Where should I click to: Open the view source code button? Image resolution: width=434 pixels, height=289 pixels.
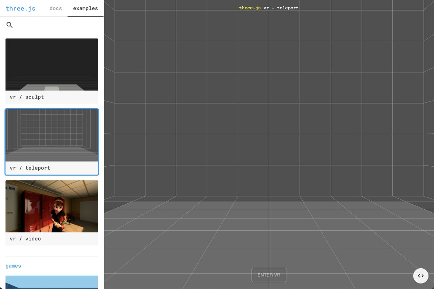[x=421, y=276]
